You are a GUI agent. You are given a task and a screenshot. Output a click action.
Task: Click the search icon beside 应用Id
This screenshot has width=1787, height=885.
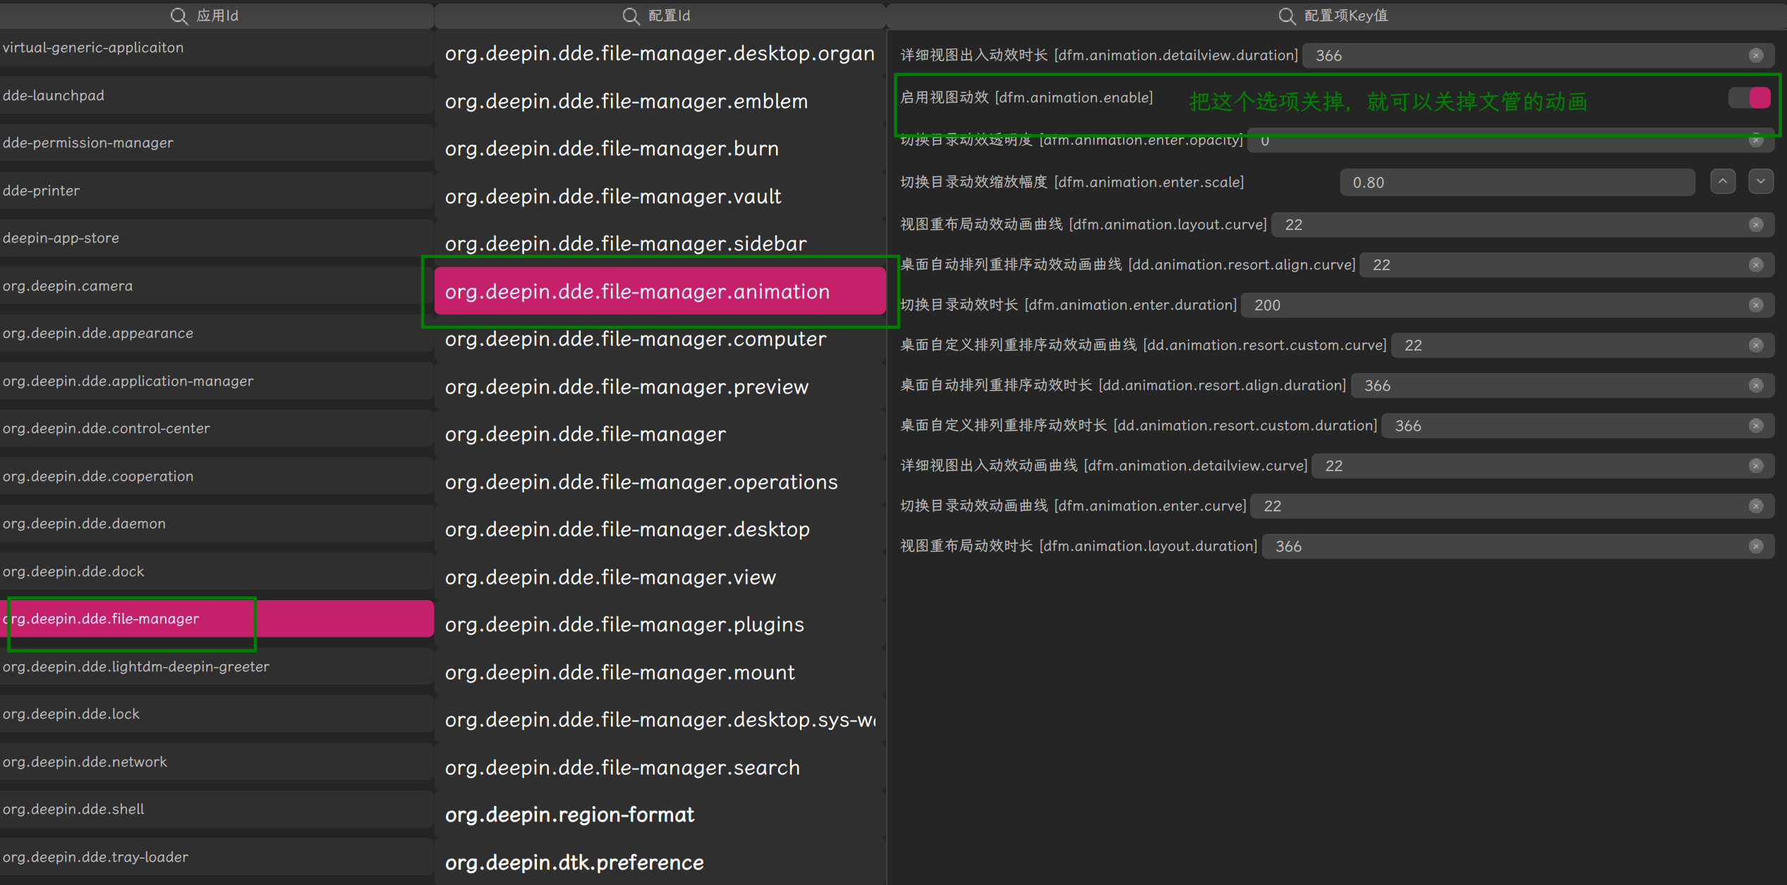[x=179, y=16]
